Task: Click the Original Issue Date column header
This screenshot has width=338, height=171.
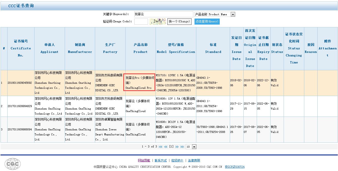Action: [250, 48]
